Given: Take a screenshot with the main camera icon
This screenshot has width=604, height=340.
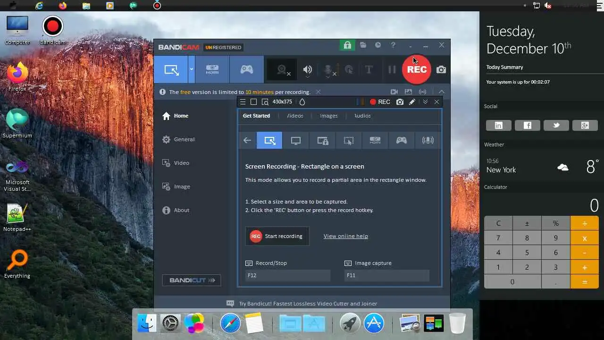Looking at the screenshot, I should [441, 70].
